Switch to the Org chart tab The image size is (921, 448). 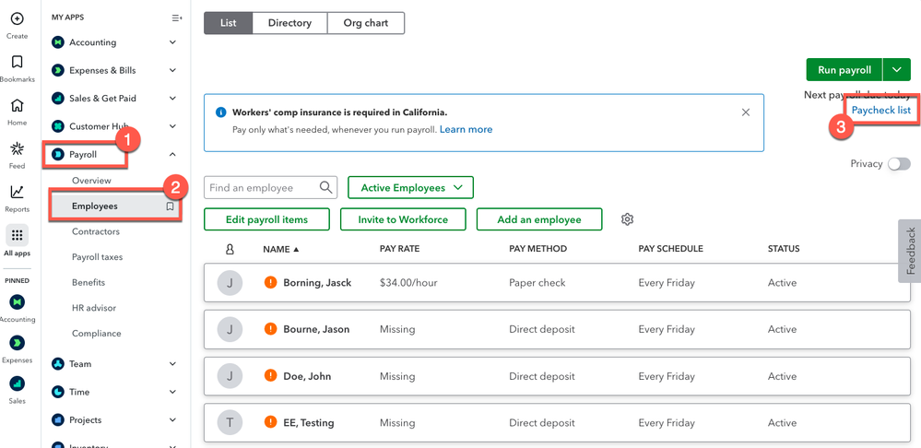365,23
